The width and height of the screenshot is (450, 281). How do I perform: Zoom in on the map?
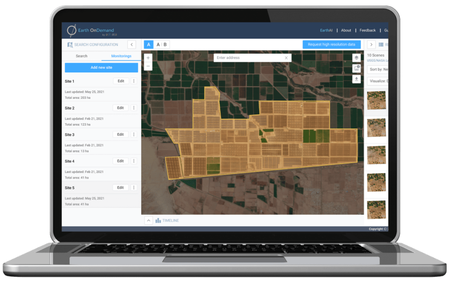click(148, 58)
